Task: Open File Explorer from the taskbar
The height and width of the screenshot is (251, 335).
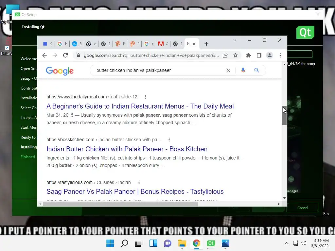Action: (182, 243)
